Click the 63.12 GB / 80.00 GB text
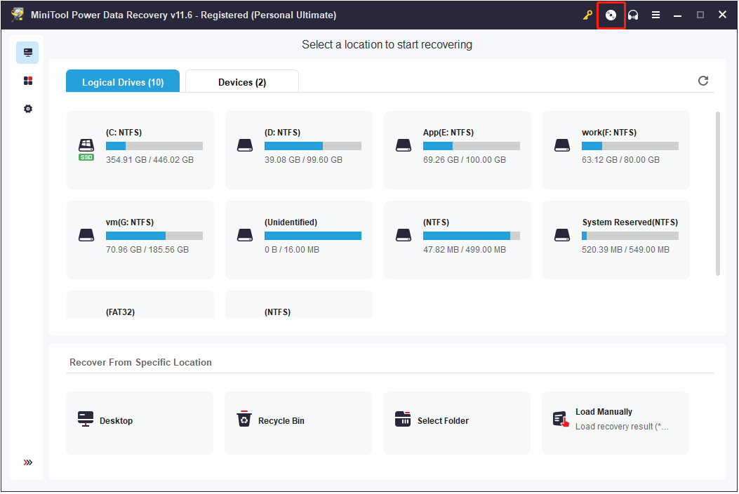Screen dimensions: 739x494 click(620, 160)
